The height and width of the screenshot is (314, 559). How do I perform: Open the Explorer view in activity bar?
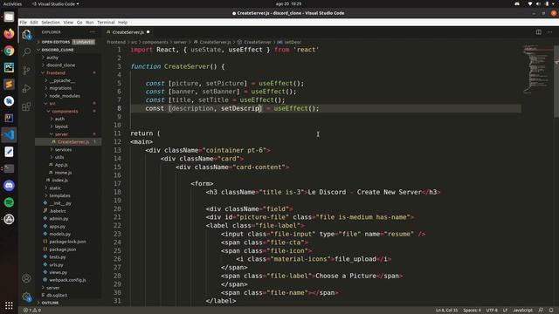point(27,35)
